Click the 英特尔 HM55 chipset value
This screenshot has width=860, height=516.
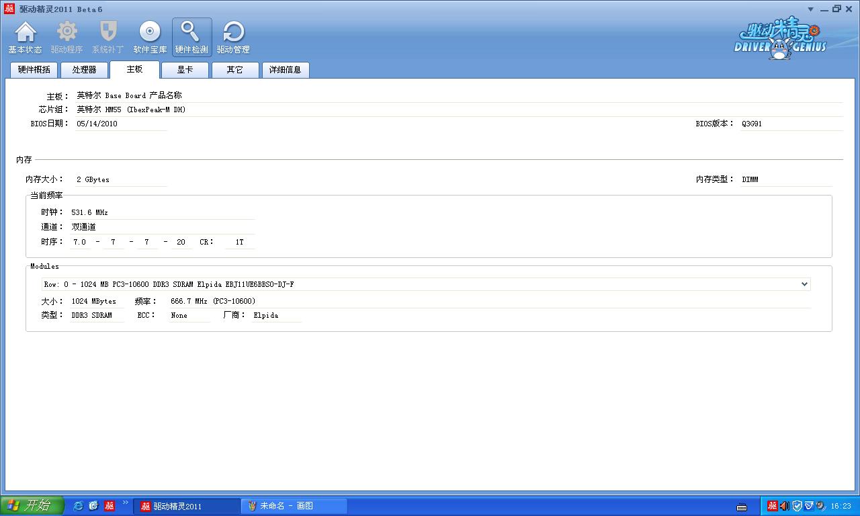pos(131,110)
